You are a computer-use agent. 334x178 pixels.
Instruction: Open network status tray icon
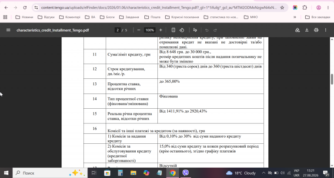pos(289,173)
